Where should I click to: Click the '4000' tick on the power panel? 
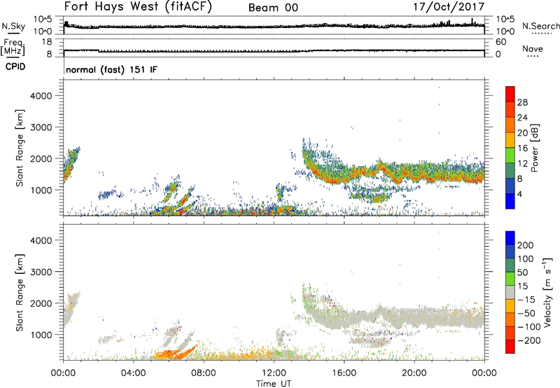[41, 96]
